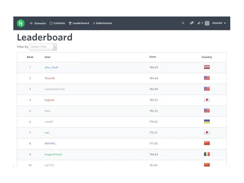Click the Country column header

pyautogui.click(x=207, y=57)
